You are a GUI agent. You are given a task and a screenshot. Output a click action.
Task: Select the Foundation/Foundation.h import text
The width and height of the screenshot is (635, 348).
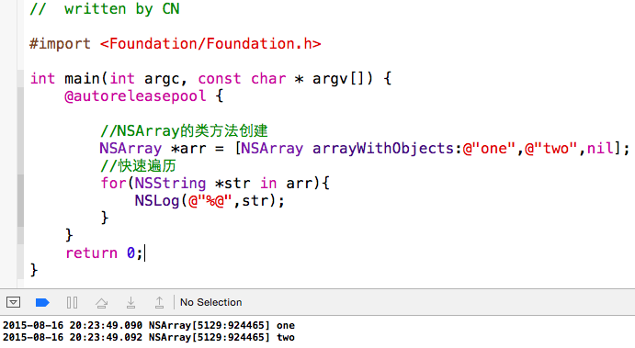click(210, 44)
